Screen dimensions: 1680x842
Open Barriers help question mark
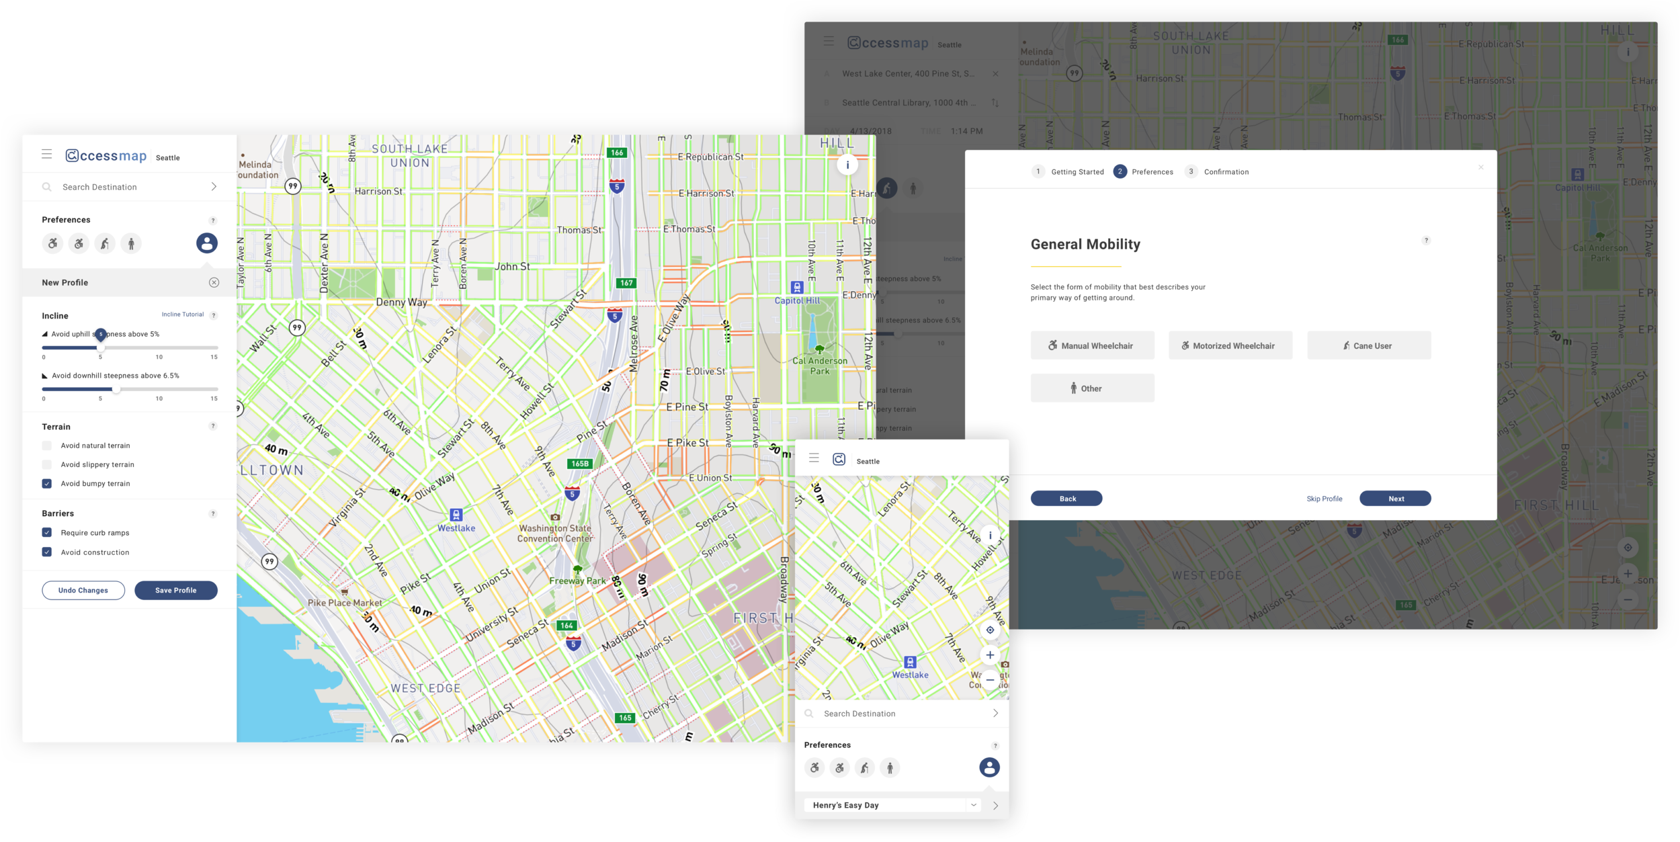[213, 513]
